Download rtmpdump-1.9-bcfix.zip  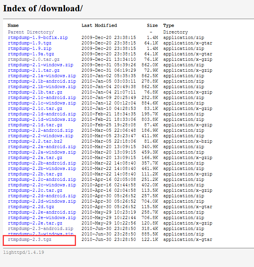point(38,37)
